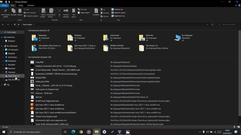Switch to details view in status bar
The height and width of the screenshot is (135, 241).
pyautogui.click(x=234, y=127)
